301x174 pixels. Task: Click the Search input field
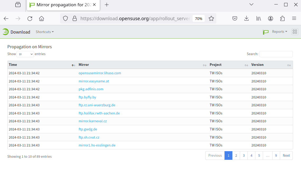click(x=276, y=54)
